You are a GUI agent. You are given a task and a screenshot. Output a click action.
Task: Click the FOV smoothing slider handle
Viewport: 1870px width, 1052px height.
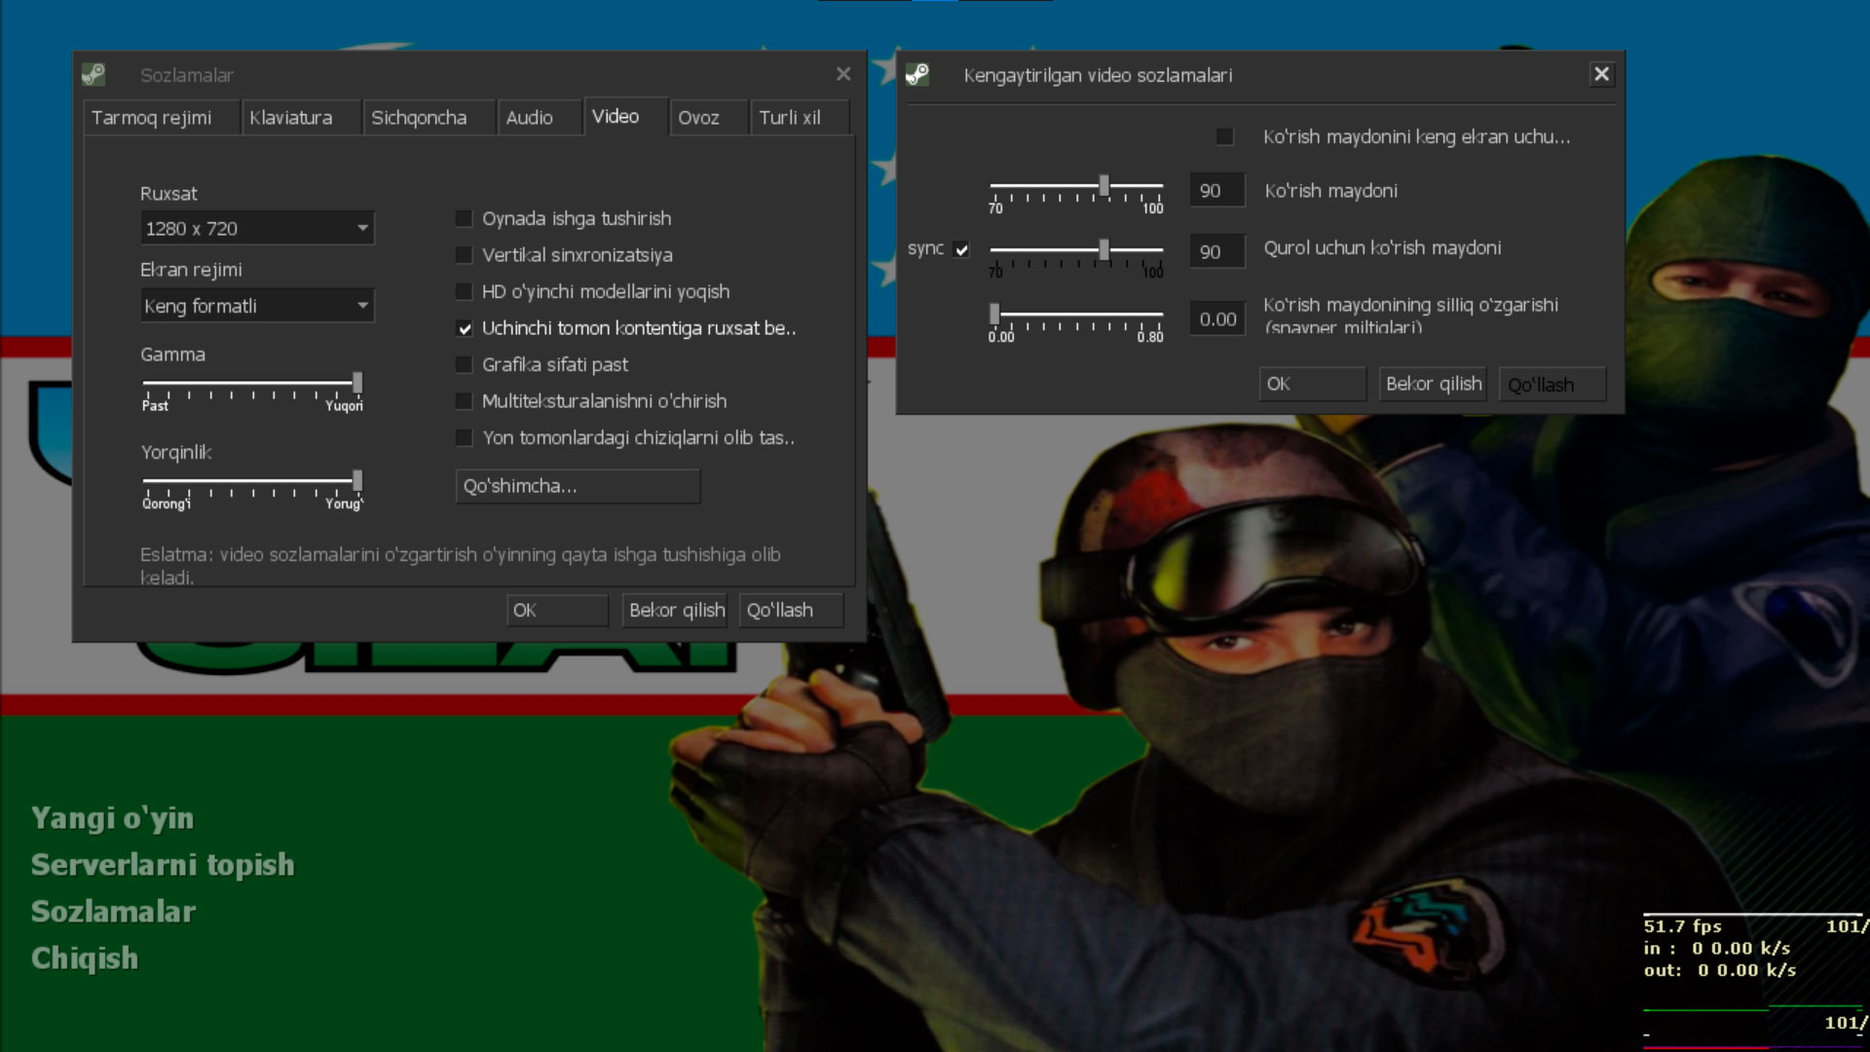pyautogui.click(x=994, y=314)
